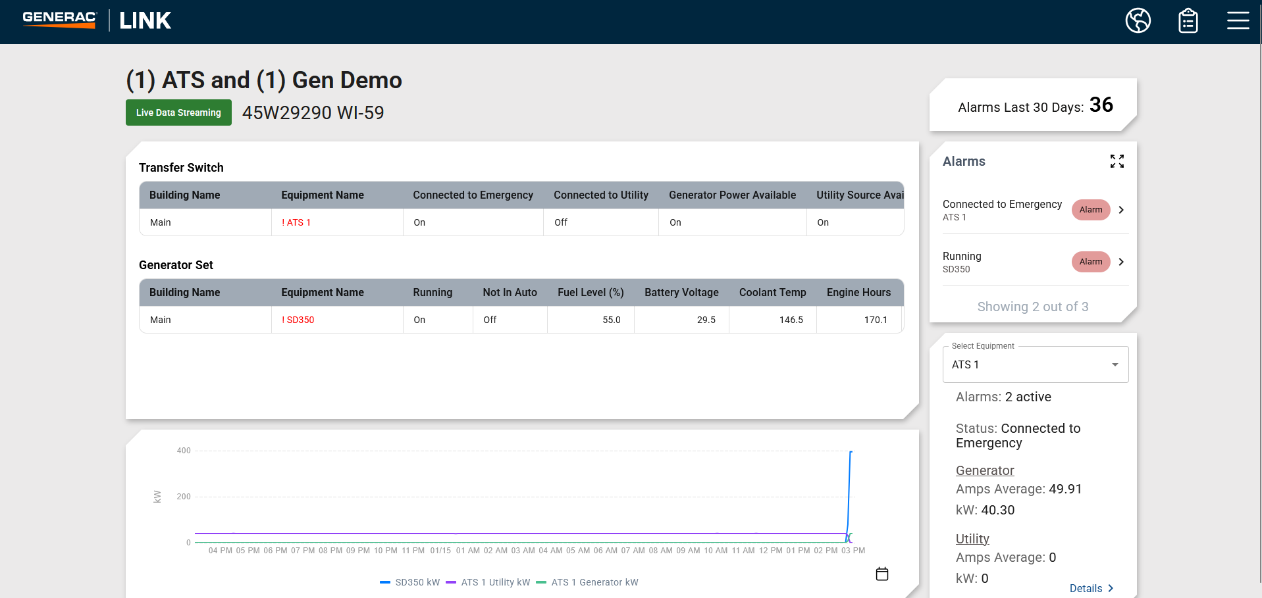Image resolution: width=1262 pixels, height=598 pixels.
Task: Open the ATS 1 equipment link
Action: (296, 222)
